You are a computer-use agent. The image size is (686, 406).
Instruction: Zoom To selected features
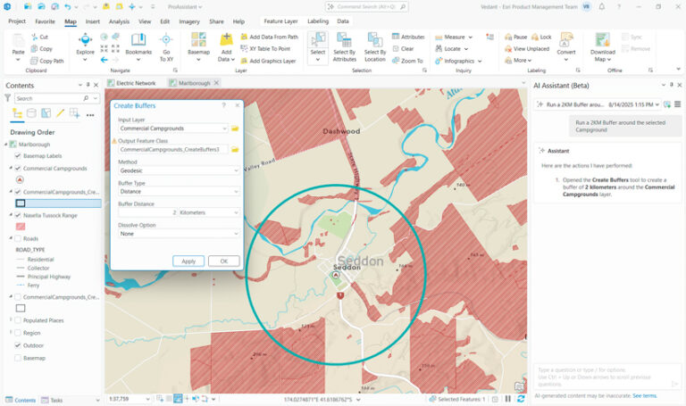coord(407,62)
